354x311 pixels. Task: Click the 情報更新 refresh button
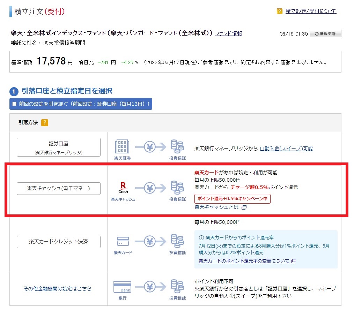tap(325, 33)
